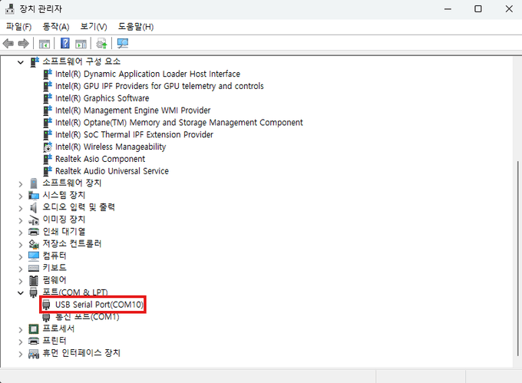The width and height of the screenshot is (522, 383).
Task: Click the speaker icon for 오디오 입력 및 출력
Action: point(33,208)
